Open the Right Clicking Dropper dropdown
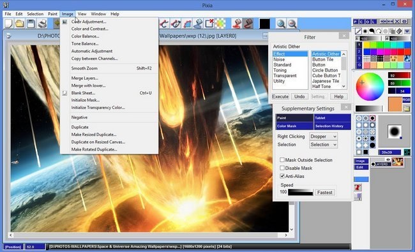Viewport: 415px width, 252px height. pyautogui.click(x=324, y=137)
